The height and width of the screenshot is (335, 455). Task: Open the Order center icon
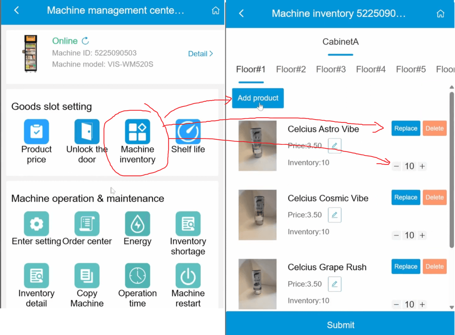(87, 224)
